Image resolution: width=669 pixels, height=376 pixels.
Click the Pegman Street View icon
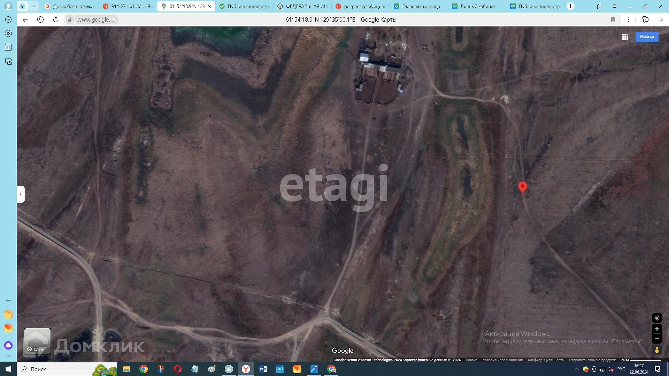657,350
